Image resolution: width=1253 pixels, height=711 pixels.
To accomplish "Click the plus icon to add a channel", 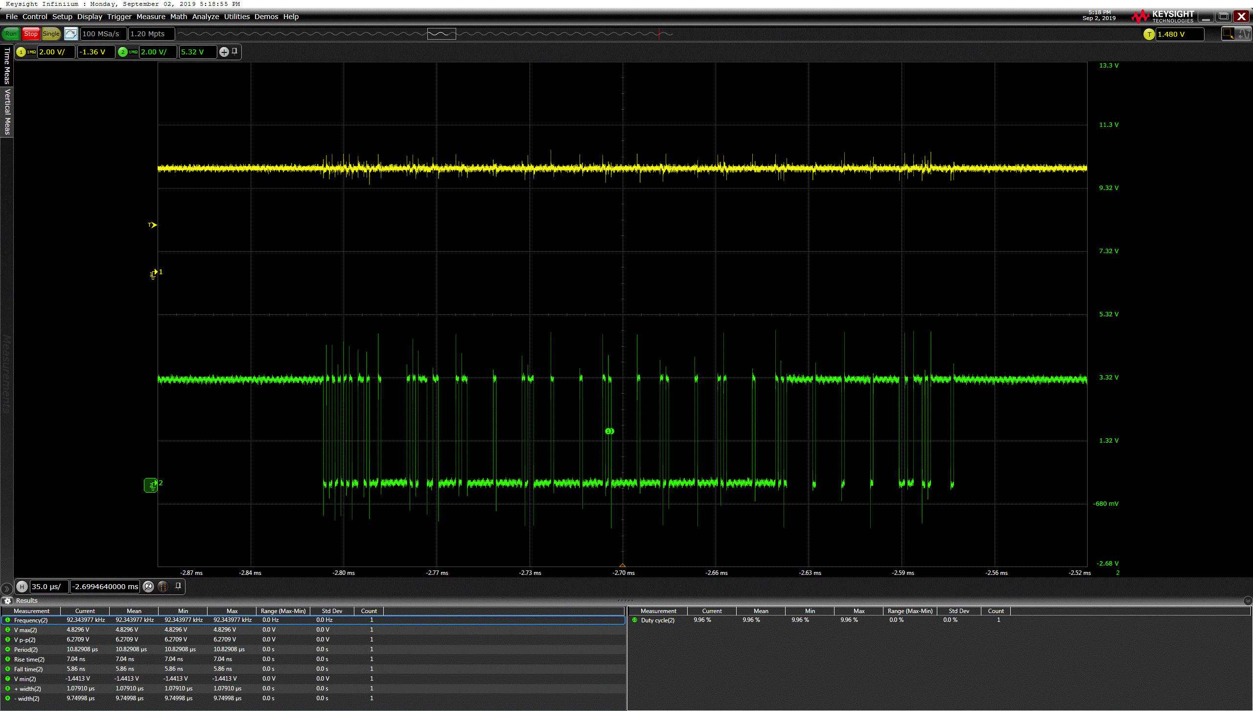I will pyautogui.click(x=224, y=52).
